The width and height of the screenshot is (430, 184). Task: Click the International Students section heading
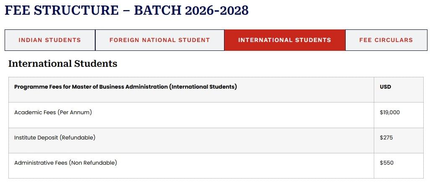point(63,64)
